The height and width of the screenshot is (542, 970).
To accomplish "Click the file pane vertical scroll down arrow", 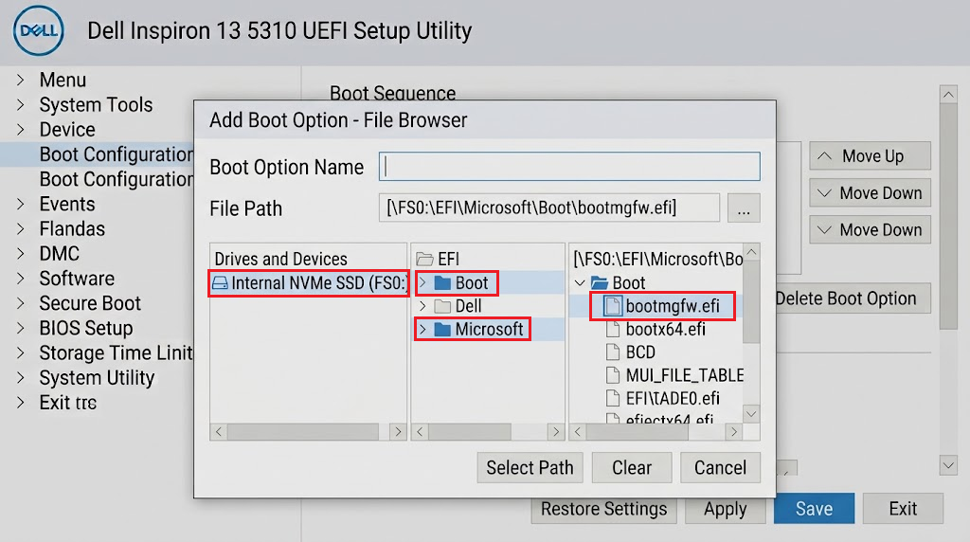I will pyautogui.click(x=751, y=414).
